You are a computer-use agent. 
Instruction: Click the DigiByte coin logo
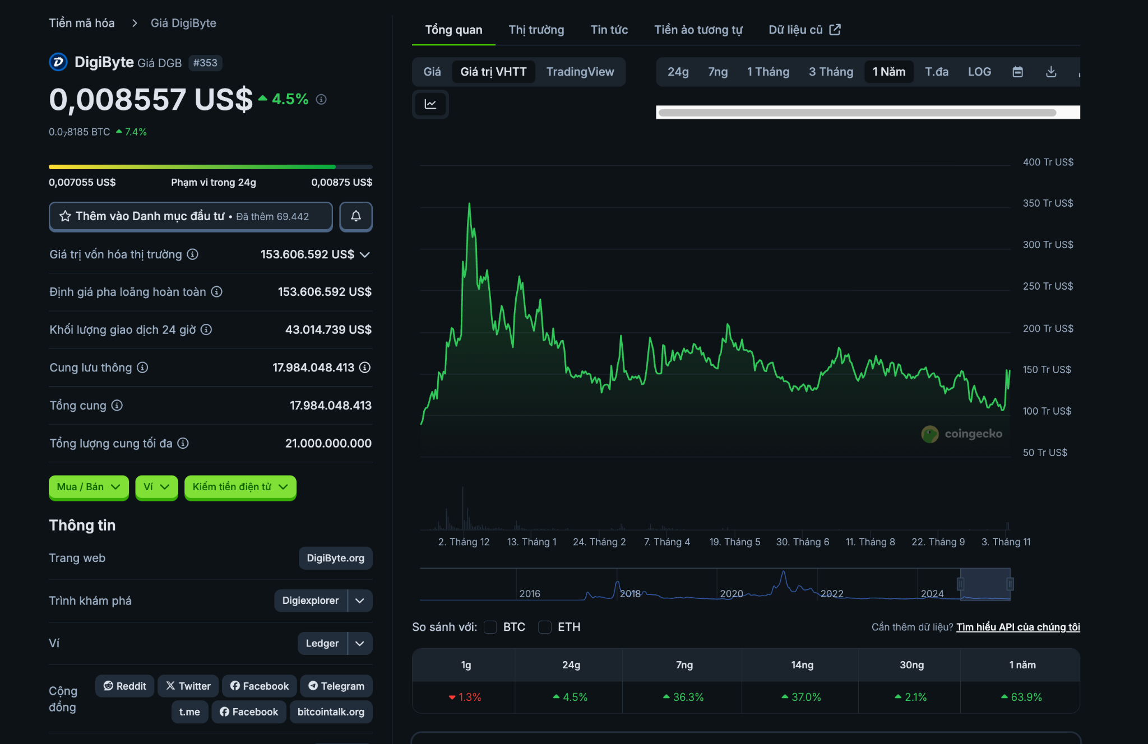coord(58,62)
